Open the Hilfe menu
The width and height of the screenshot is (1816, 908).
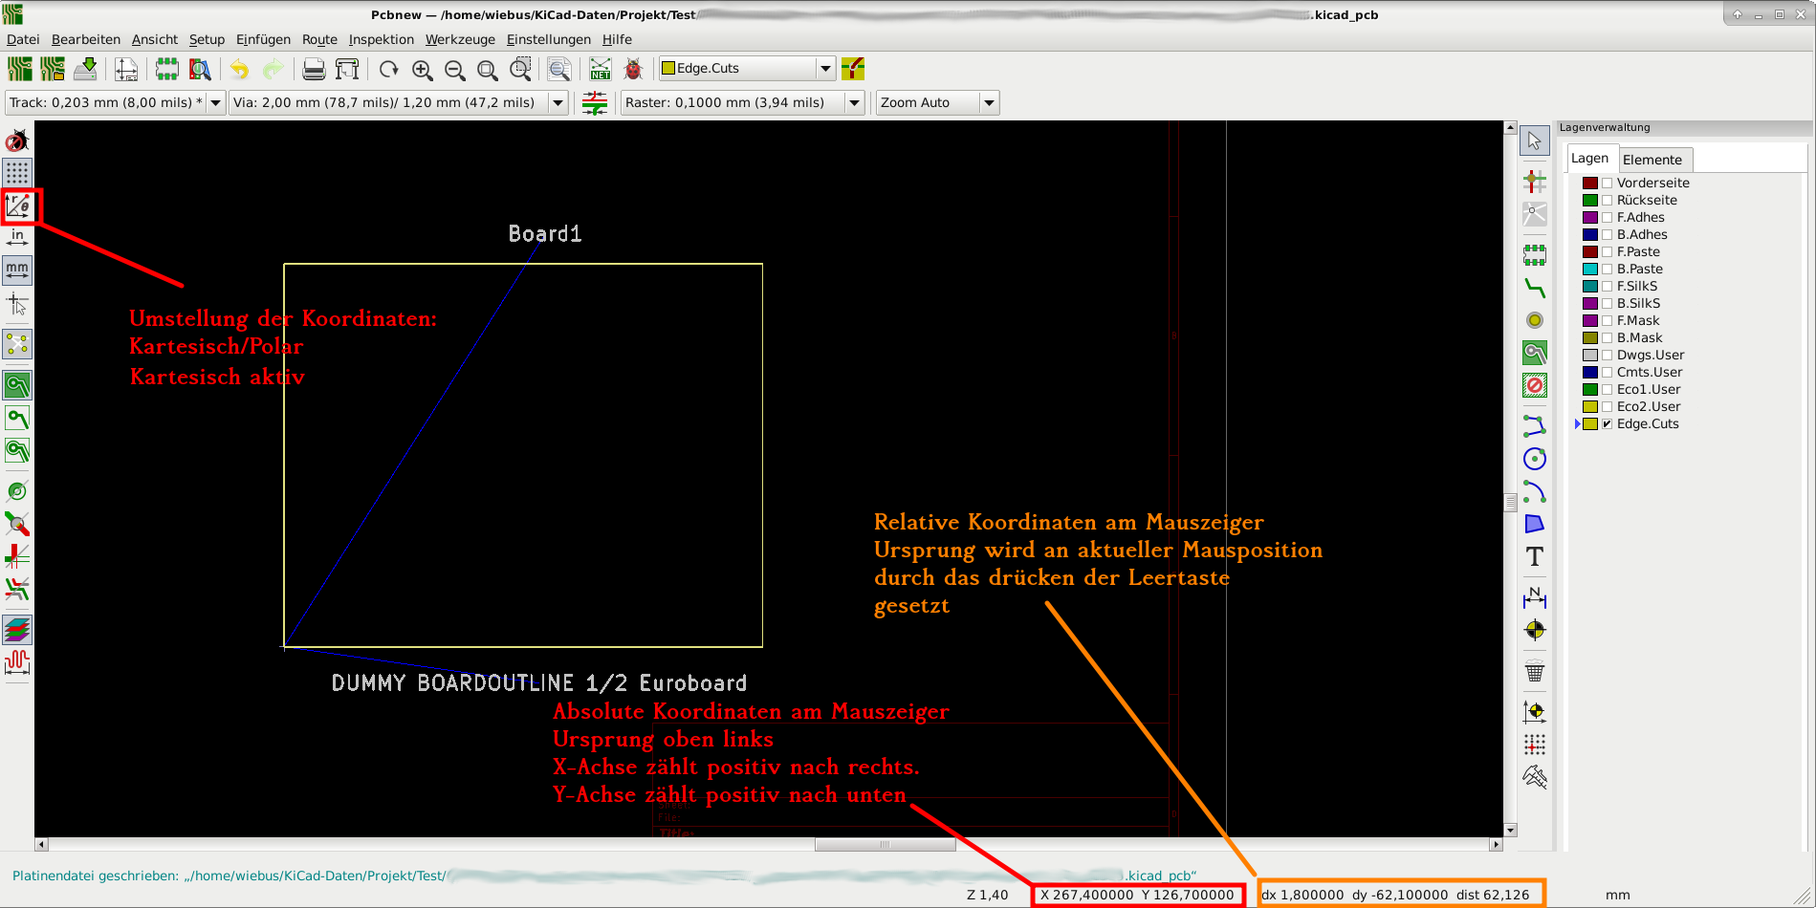click(x=617, y=39)
